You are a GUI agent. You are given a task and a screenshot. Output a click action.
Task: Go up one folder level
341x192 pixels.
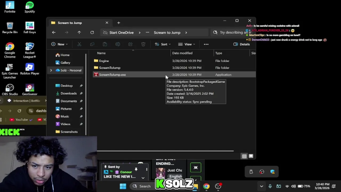(x=79, y=33)
